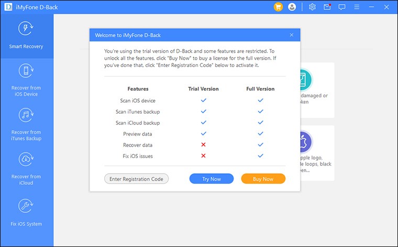Click the "Full Version" column header
This screenshot has width=398, height=247.
click(x=260, y=89)
